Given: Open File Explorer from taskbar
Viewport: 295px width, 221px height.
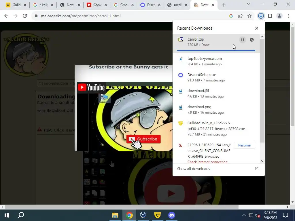Looking at the screenshot, I should [115, 215].
